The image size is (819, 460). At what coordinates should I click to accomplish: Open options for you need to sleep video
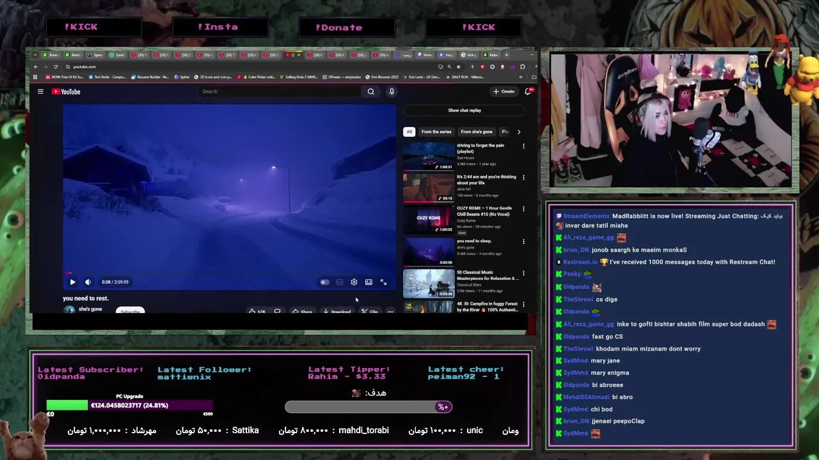(x=523, y=241)
